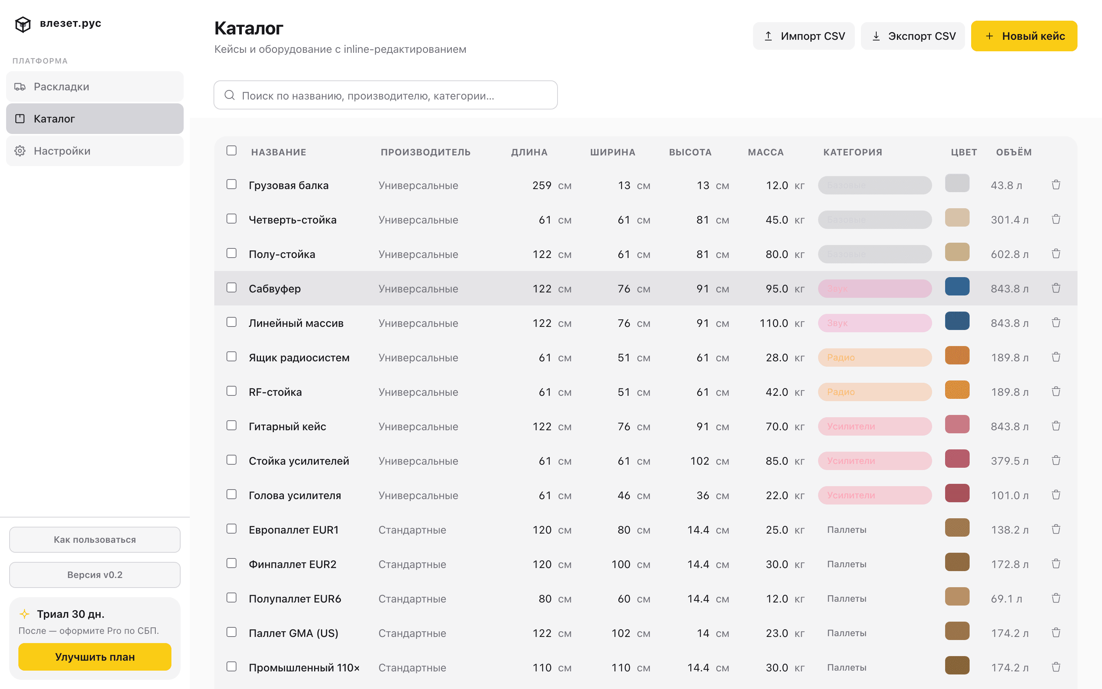The width and height of the screenshot is (1102, 689).
Task: Open the Как пользоваться guide
Action: [95, 540]
